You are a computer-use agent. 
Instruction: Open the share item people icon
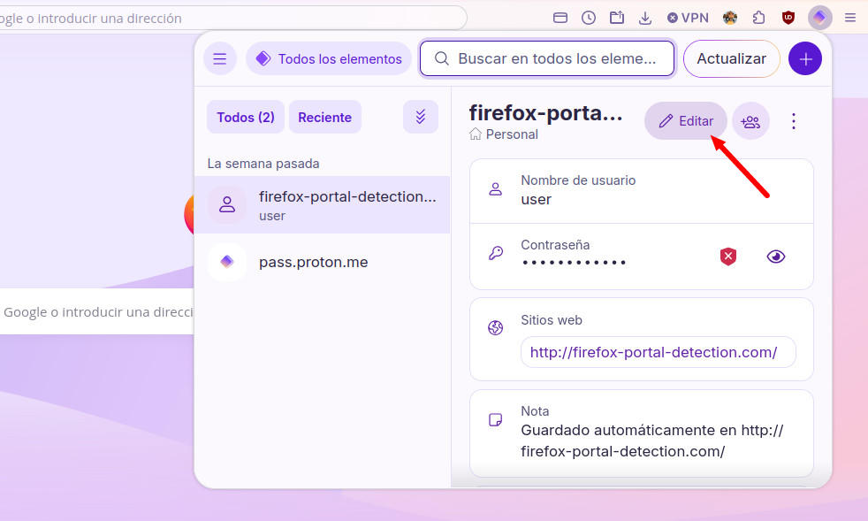click(750, 121)
